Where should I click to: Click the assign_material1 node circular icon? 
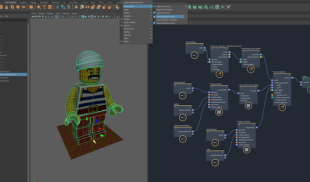247,150
